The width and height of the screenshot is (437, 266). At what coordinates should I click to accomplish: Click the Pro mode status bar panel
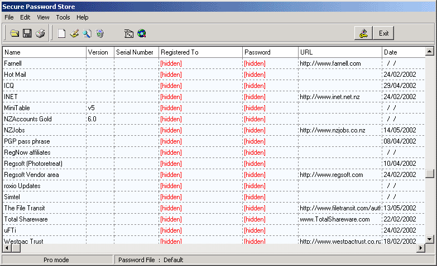coord(57,260)
